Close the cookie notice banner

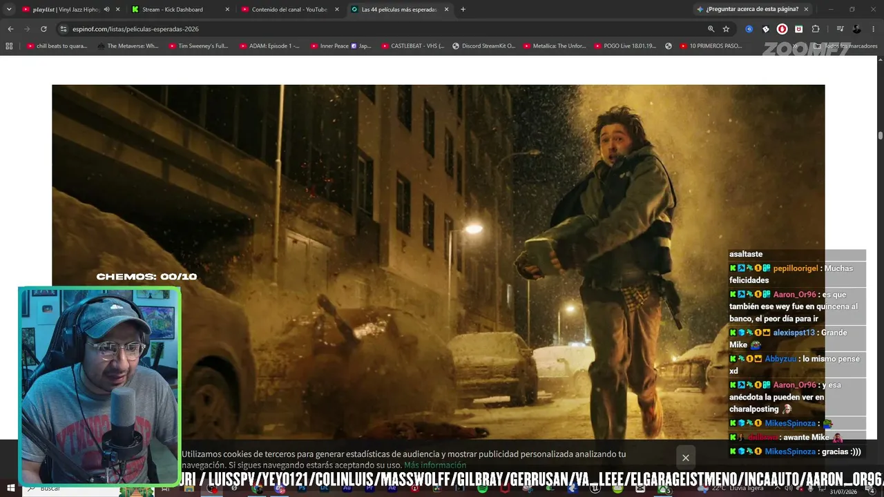click(x=686, y=458)
